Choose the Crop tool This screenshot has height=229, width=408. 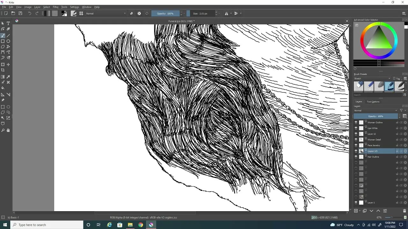point(3,70)
